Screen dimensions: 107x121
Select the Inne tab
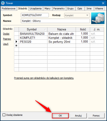click(x=89, y=9)
